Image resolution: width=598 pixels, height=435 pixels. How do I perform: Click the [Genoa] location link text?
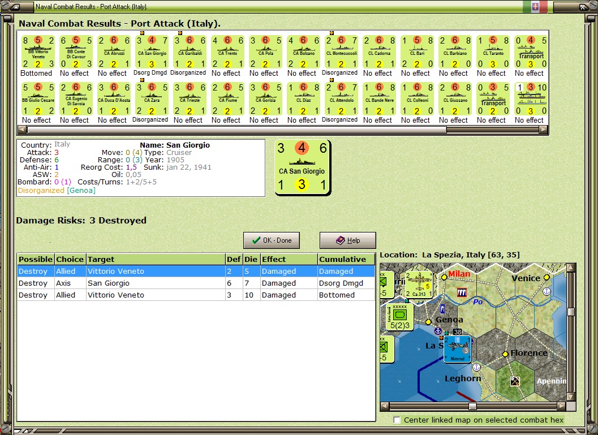tap(81, 190)
